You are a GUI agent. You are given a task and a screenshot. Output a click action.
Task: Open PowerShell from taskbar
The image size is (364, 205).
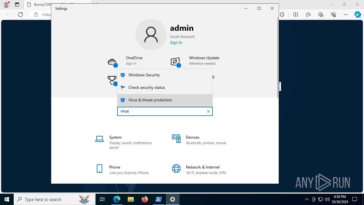(x=159, y=199)
